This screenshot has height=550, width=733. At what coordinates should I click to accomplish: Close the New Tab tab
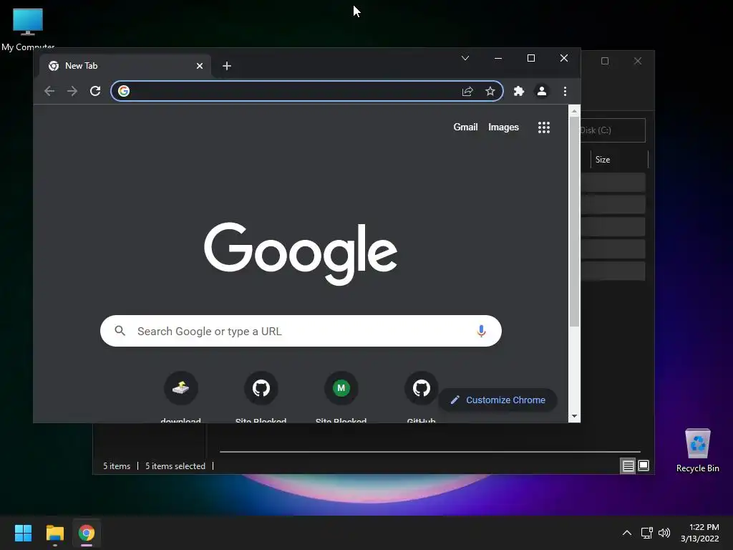200,66
